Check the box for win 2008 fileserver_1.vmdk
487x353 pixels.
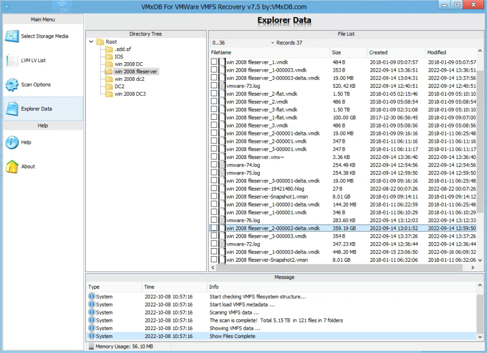pyautogui.click(x=214, y=62)
